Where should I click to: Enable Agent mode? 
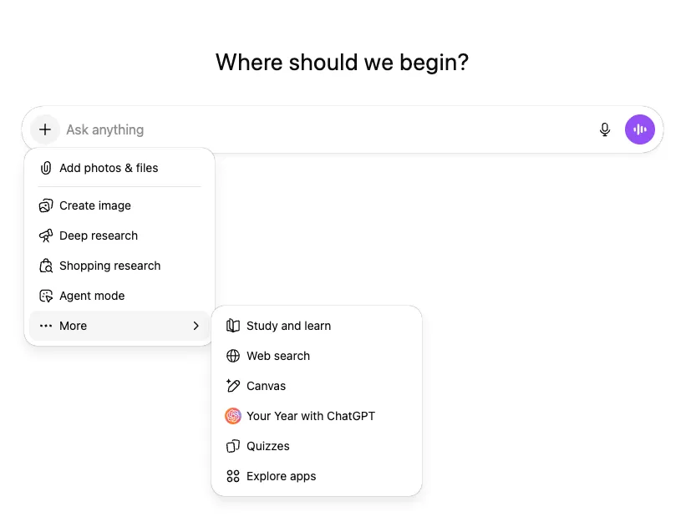[x=91, y=296]
